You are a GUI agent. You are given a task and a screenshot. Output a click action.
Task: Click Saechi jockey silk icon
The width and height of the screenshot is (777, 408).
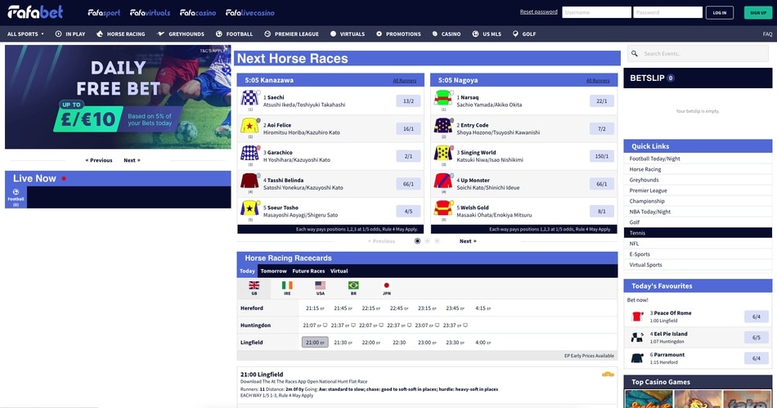click(249, 98)
